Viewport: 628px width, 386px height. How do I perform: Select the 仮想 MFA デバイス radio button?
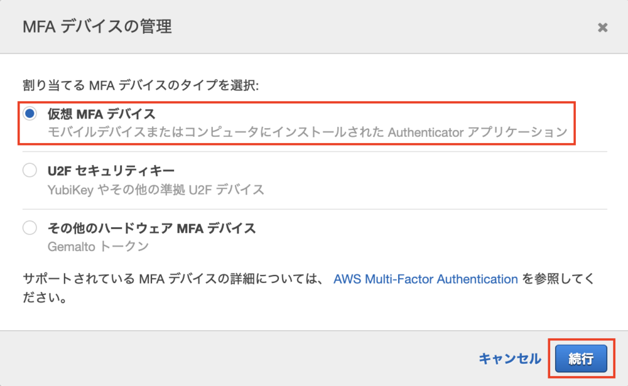tap(29, 114)
